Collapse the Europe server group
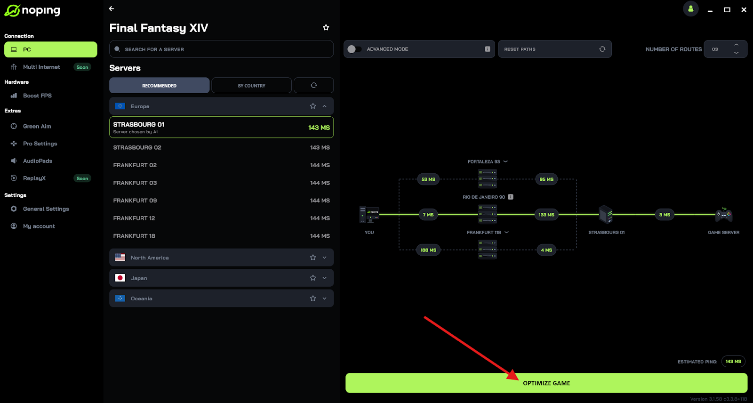Screen dimensions: 753x403 point(324,106)
